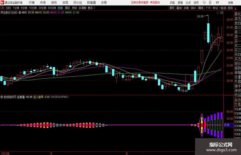Click the 统计 statistics toolbar button
241x155 pixels.
194,8
